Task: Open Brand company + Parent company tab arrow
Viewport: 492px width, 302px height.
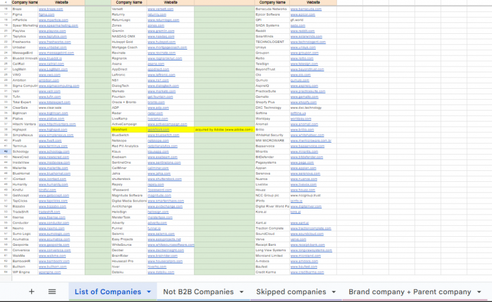Action: (x=479, y=292)
